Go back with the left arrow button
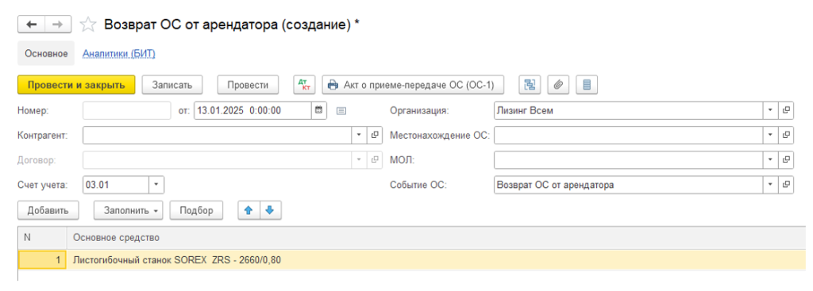 coord(32,25)
